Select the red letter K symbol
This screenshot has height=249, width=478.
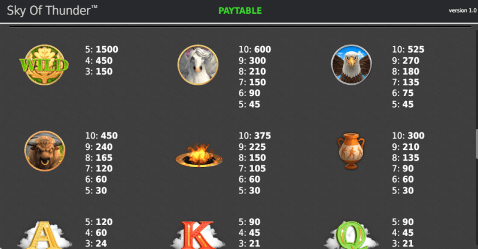(198, 235)
